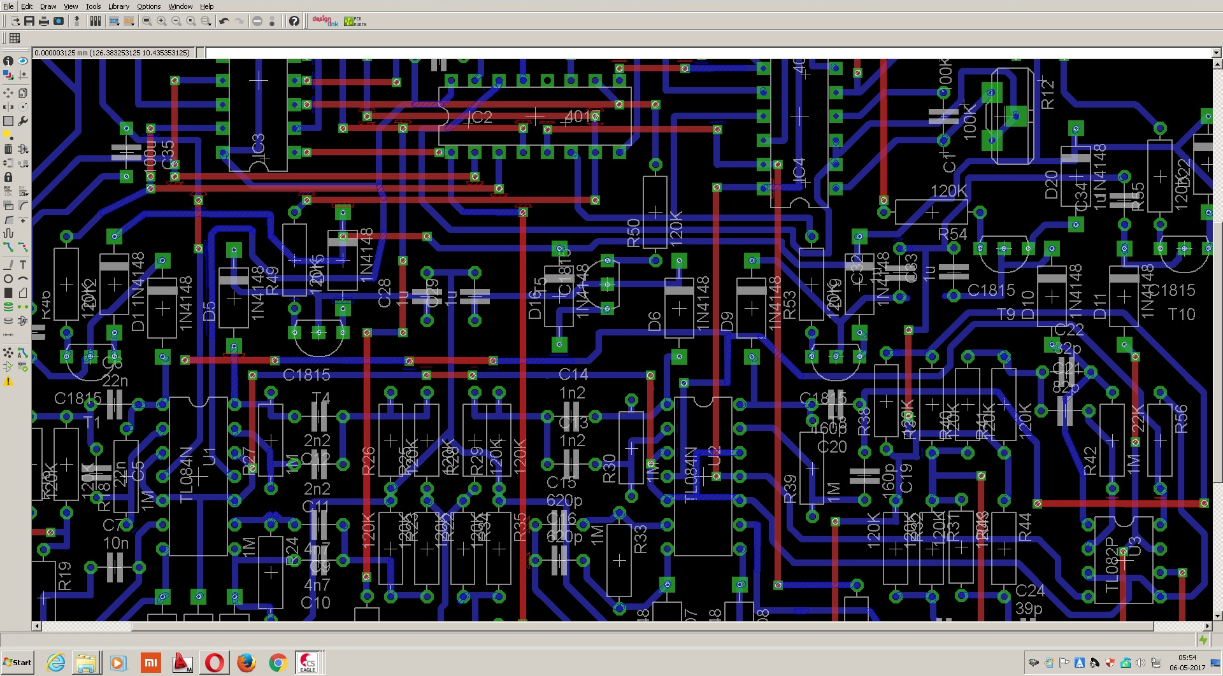Save the board with the floppy disk icon
1223x676 pixels.
tap(29, 22)
